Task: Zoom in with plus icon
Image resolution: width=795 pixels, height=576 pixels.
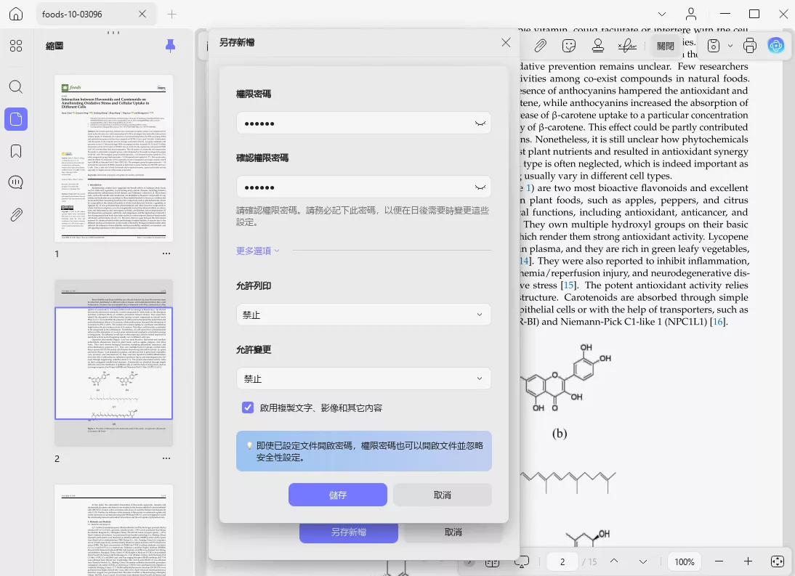Action: click(x=748, y=561)
